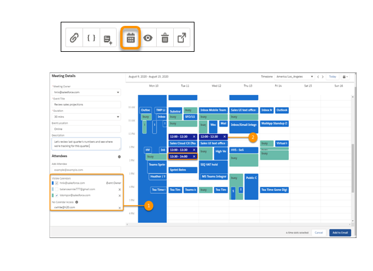The image size is (373, 271).
Task: Toggle the eye preview icon
Action: [x=148, y=38]
